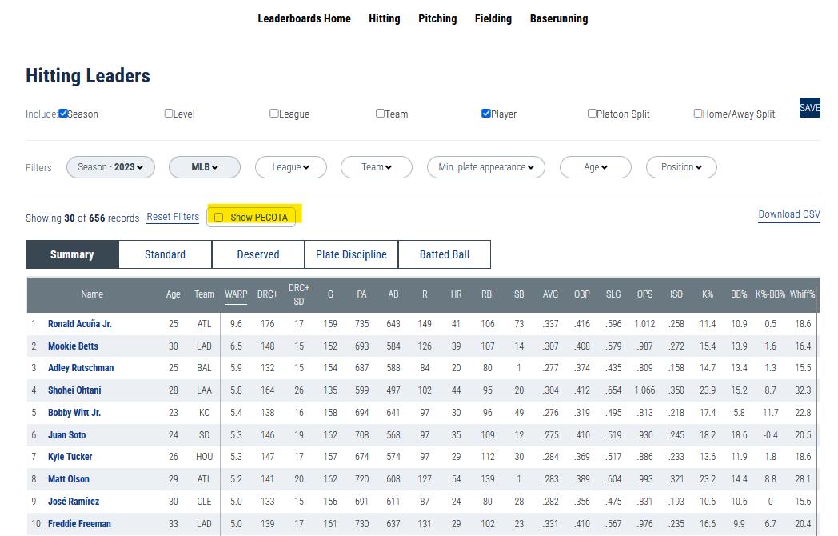The width and height of the screenshot is (838, 536).
Task: Sort table by OBP column header
Action: coord(582,294)
